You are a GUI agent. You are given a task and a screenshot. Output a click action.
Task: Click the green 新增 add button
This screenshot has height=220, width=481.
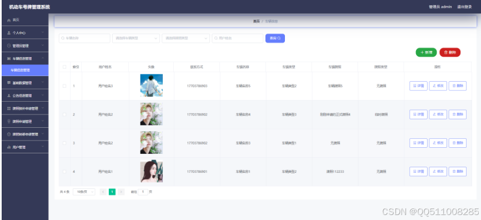coord(426,52)
